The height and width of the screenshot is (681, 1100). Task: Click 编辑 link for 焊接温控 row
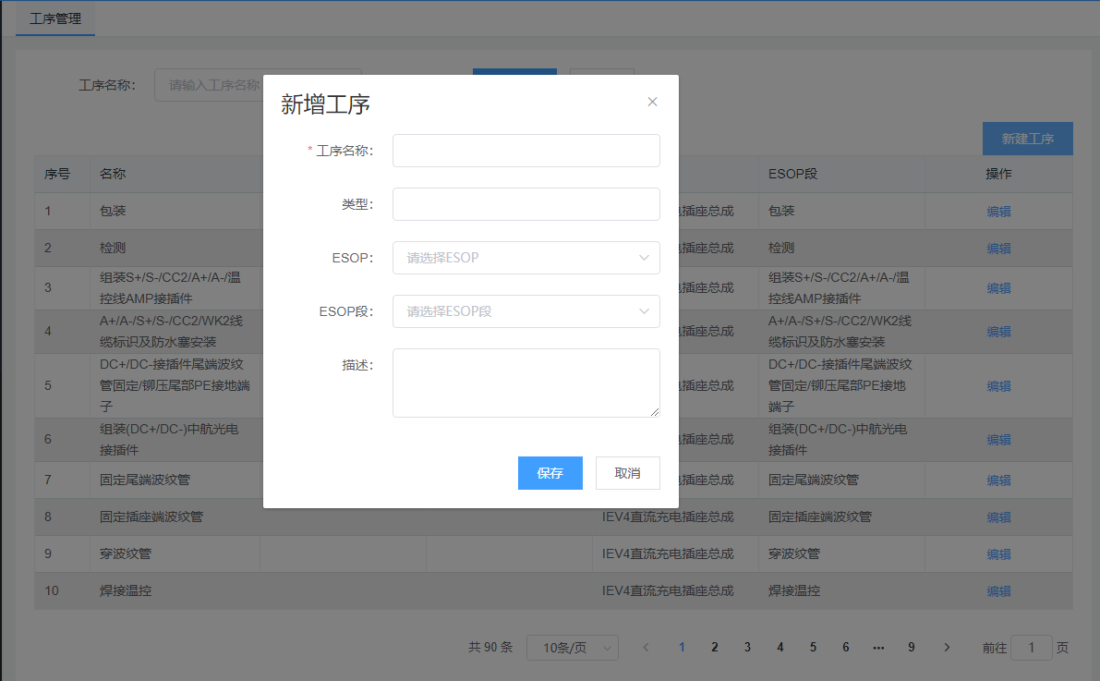998,591
